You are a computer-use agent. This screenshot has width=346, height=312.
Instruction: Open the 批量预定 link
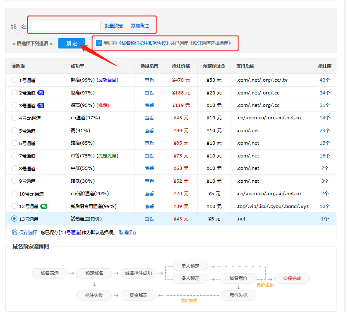point(113,26)
